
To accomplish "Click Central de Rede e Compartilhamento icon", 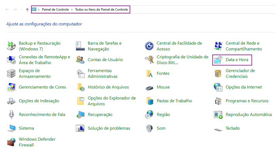I will coord(218,46).
